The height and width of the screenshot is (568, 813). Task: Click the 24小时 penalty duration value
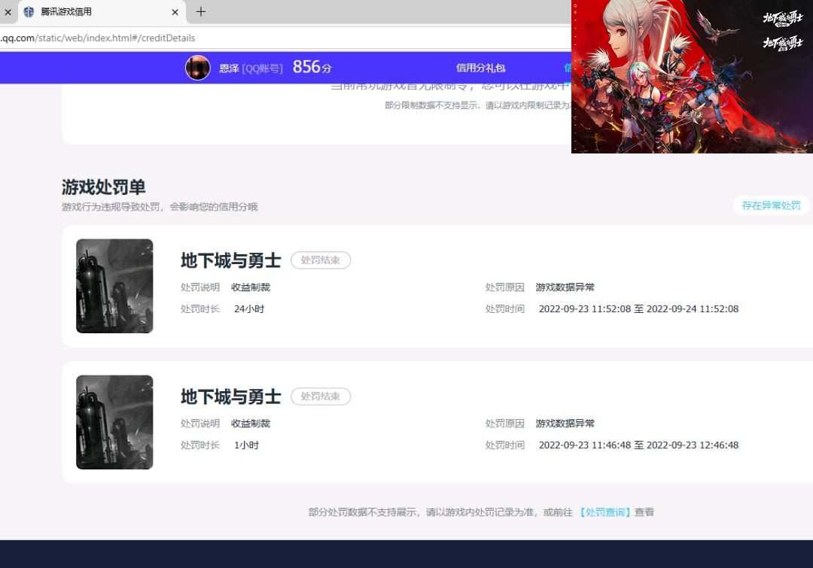(249, 309)
